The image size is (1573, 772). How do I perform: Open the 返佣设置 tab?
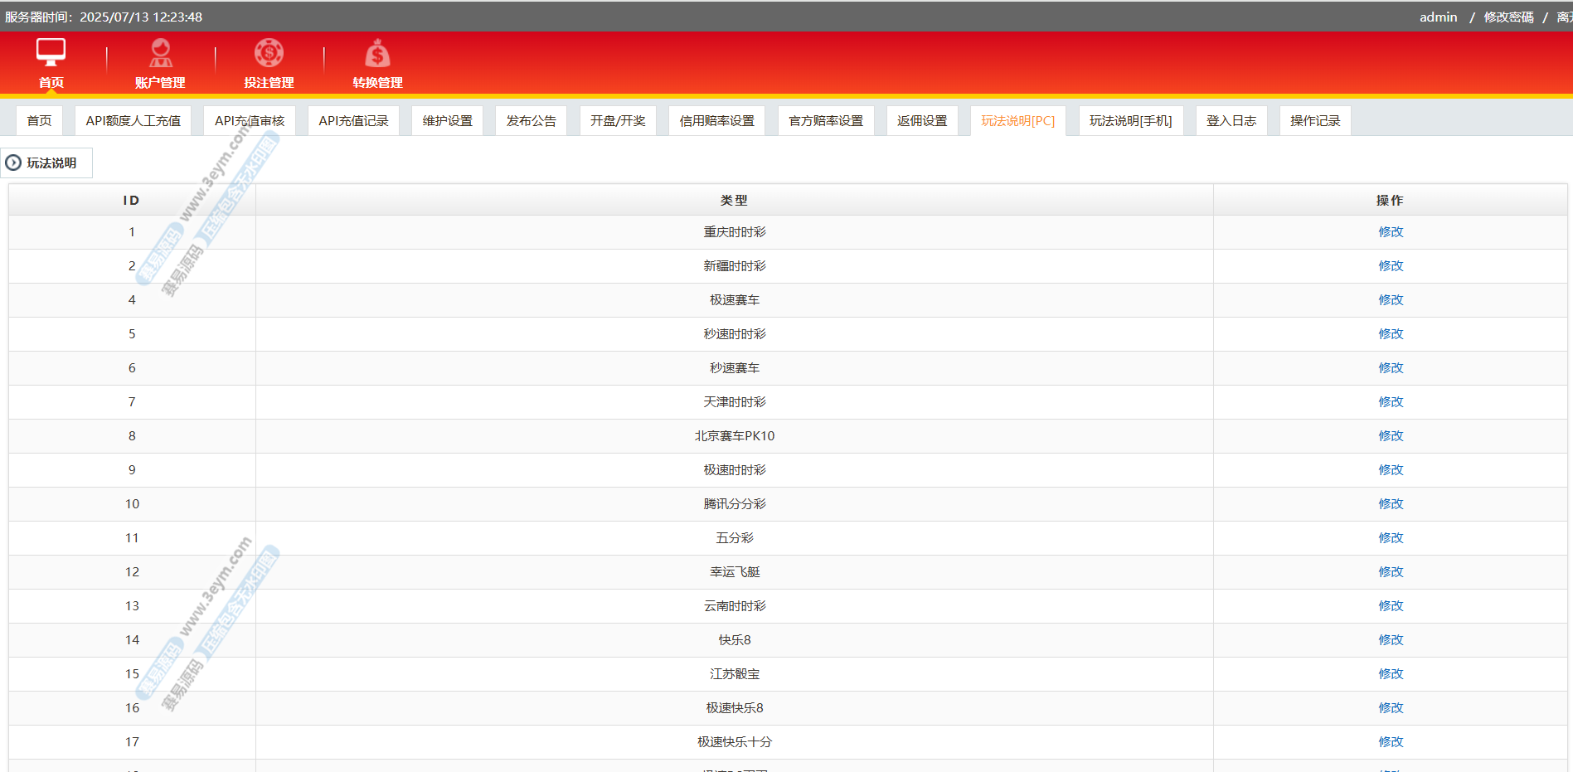click(922, 121)
